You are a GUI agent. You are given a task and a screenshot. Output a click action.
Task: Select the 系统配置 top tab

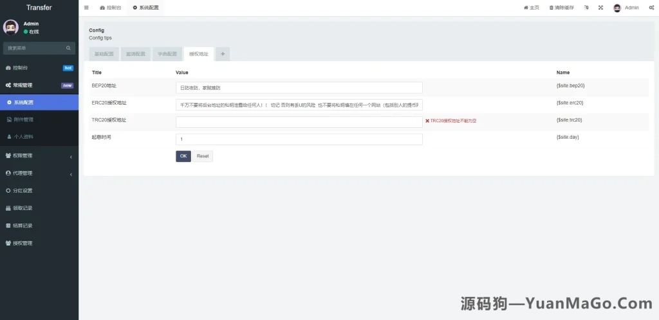[x=146, y=8]
